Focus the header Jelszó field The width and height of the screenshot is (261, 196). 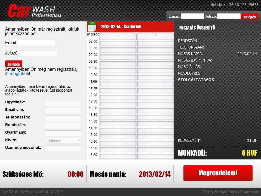click(x=229, y=16)
